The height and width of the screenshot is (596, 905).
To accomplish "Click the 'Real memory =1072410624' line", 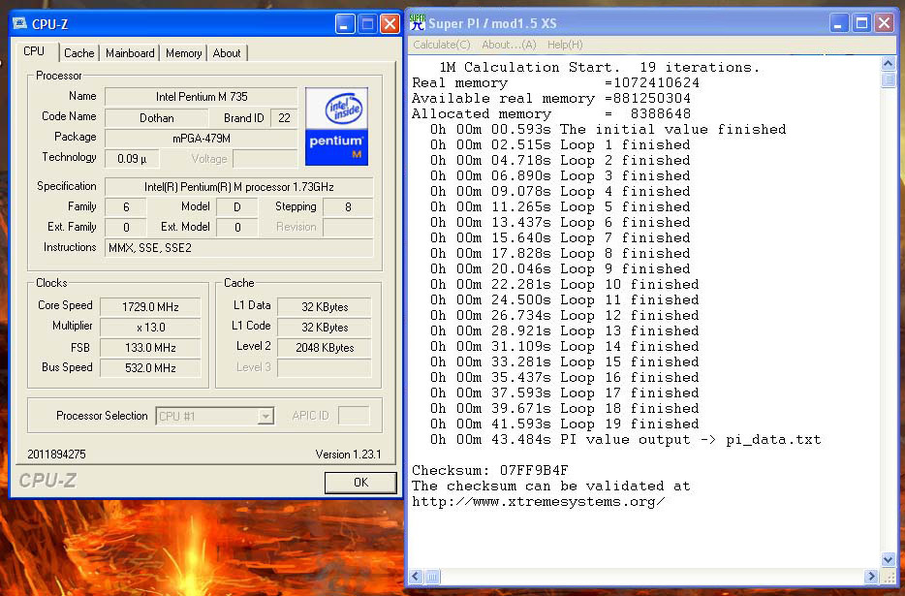I will [x=555, y=82].
